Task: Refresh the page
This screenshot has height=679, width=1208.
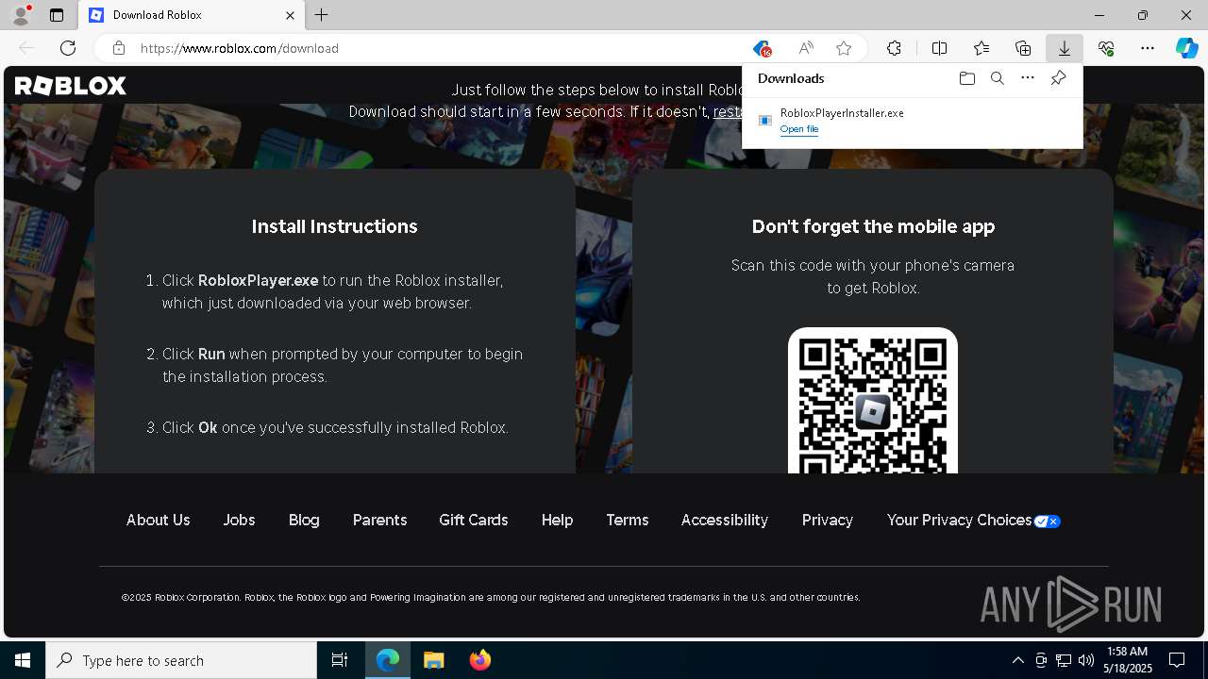Action: (x=68, y=48)
